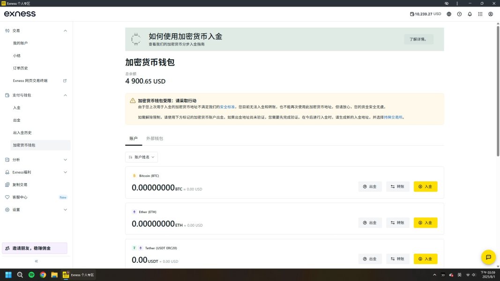
Task: Open the help question-mark icon
Action: coord(459,14)
